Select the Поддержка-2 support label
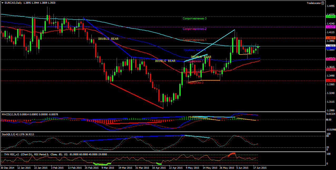Viewport: 336px width, 170px height. [195, 71]
